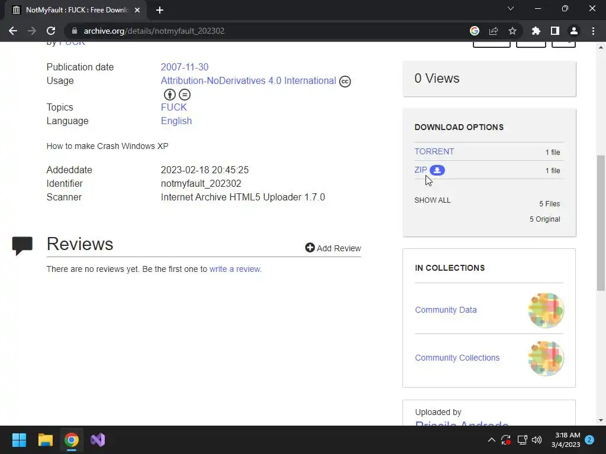Select the NotMyFault browser tab
This screenshot has width=606, height=454.
click(76, 10)
